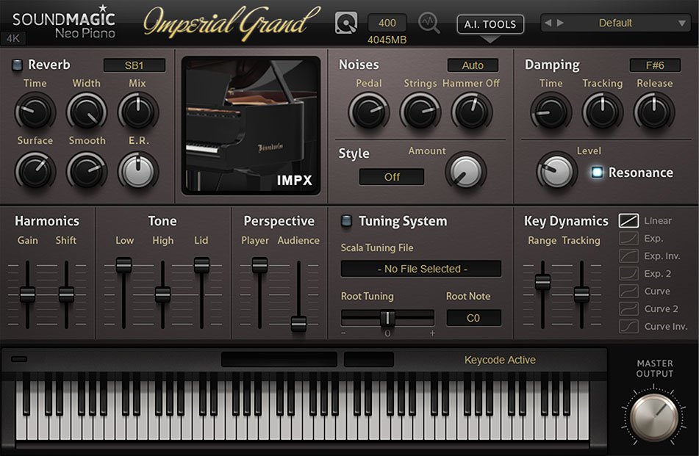Open the Style Off selector

pyautogui.click(x=392, y=177)
